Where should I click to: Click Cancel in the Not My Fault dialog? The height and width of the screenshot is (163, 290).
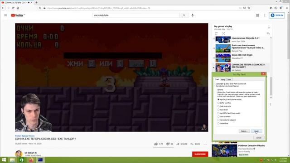[259, 138]
